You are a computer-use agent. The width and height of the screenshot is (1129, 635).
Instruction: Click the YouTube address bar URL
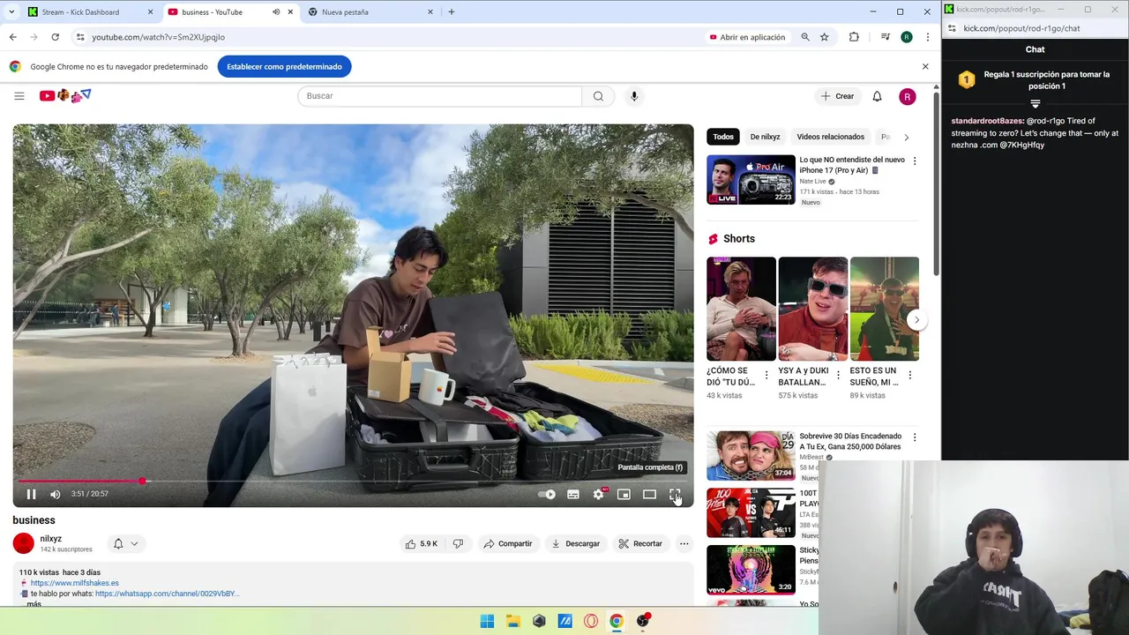click(158, 37)
